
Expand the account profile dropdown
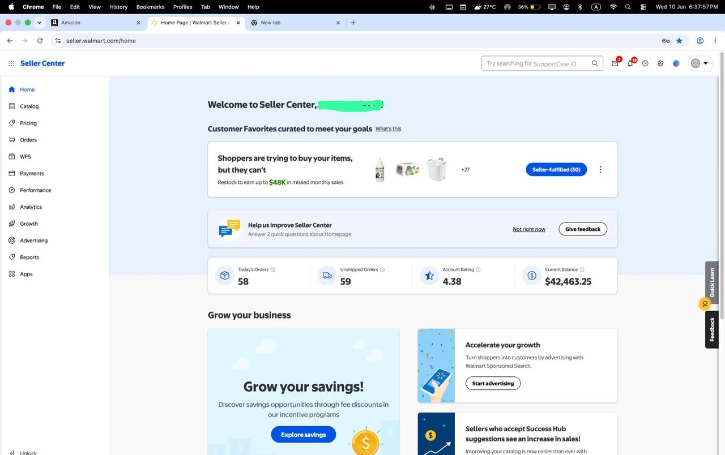pyautogui.click(x=700, y=63)
